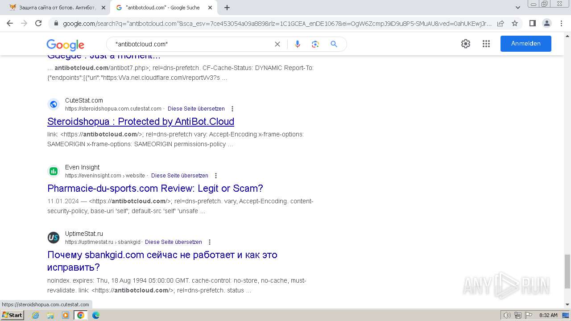
Task: Open Steroidshopua Protected by AntiBot.Cloud result
Action: click(x=141, y=121)
